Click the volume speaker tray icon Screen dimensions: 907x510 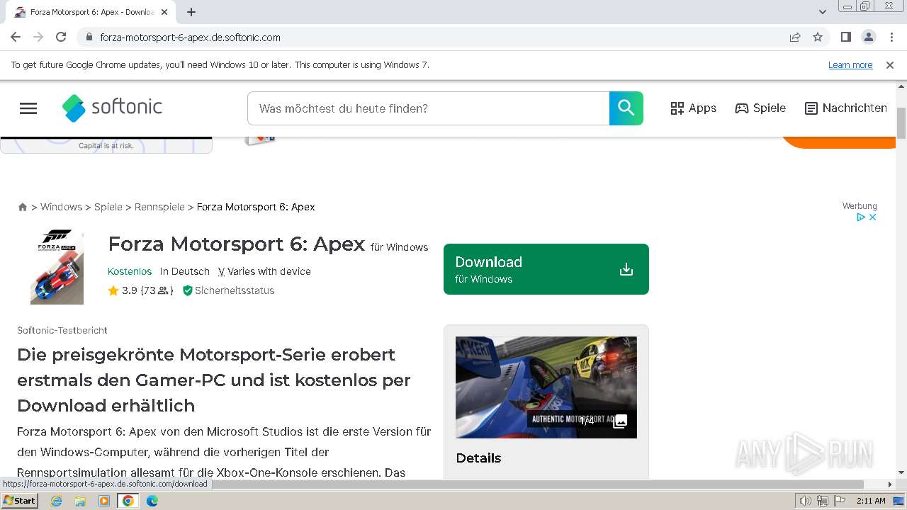(806, 501)
